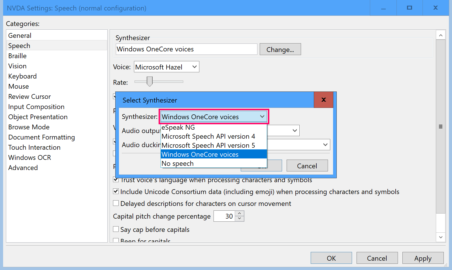Viewport: 452px width, 270px height.
Task: Close the Select Synthesizer dialog with red X
Action: point(323,100)
